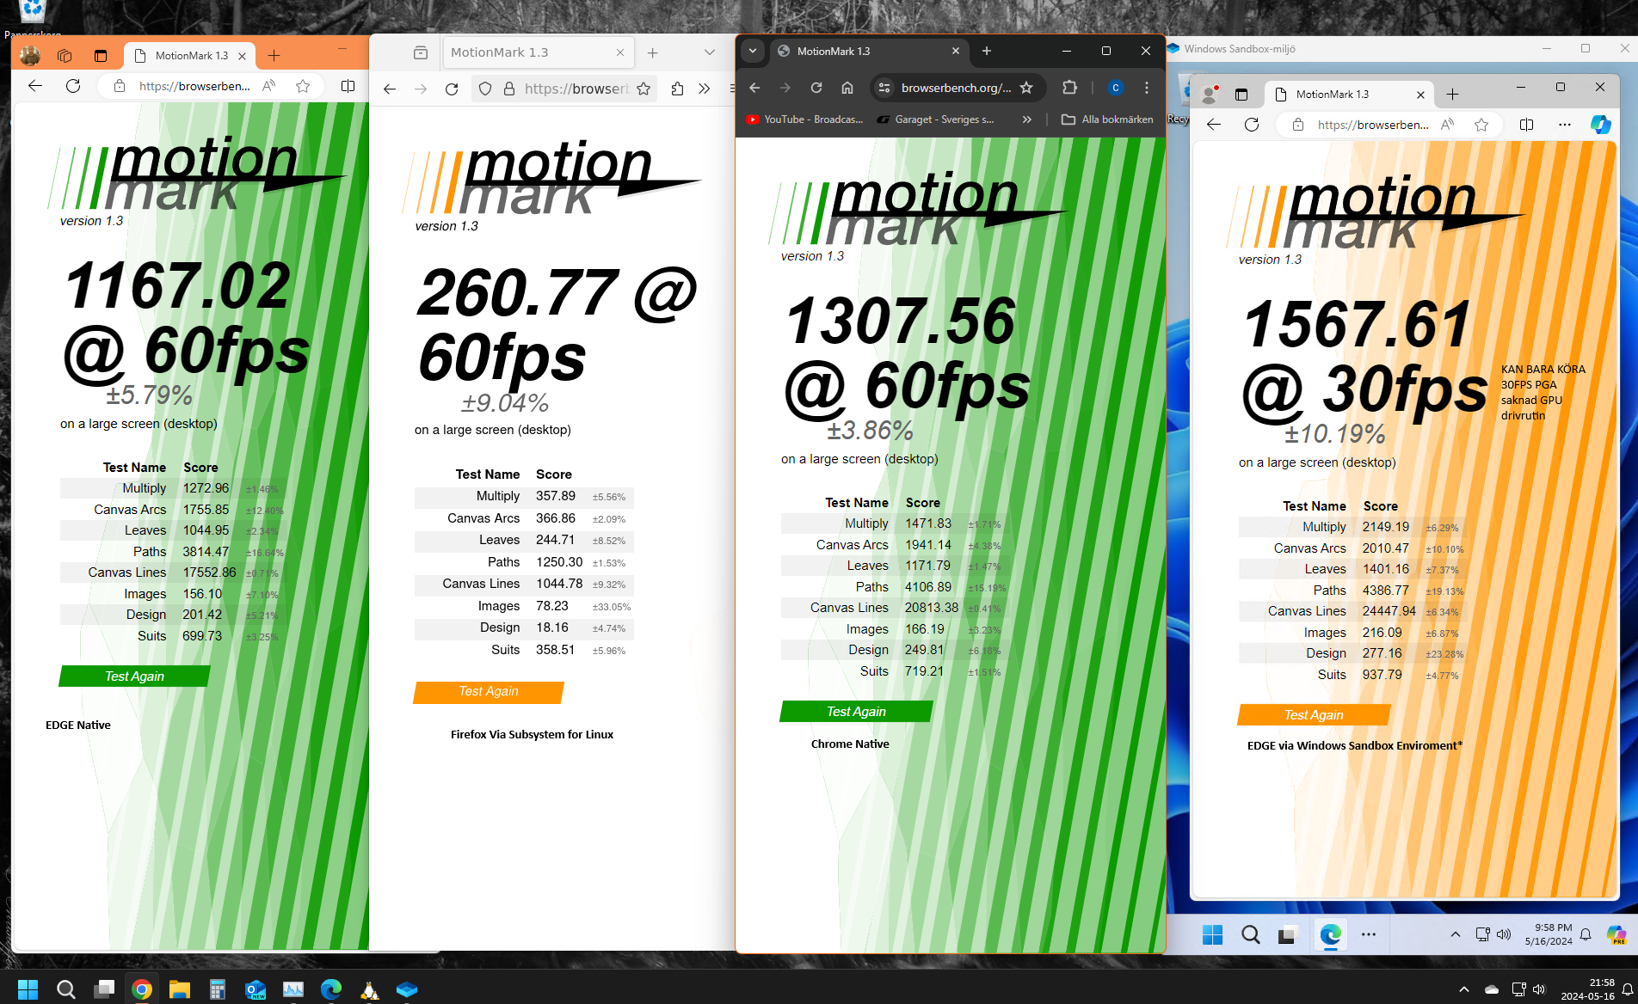Click the Firefox address bar URL

pyautogui.click(x=576, y=89)
